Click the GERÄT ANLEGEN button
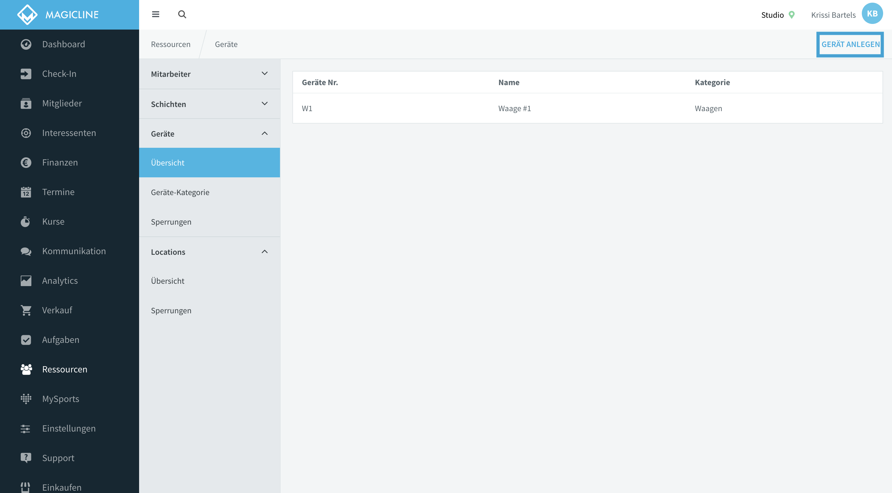Image resolution: width=892 pixels, height=493 pixels. coord(850,44)
